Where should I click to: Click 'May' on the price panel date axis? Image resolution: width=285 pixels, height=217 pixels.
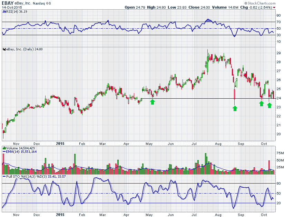coord(149,144)
